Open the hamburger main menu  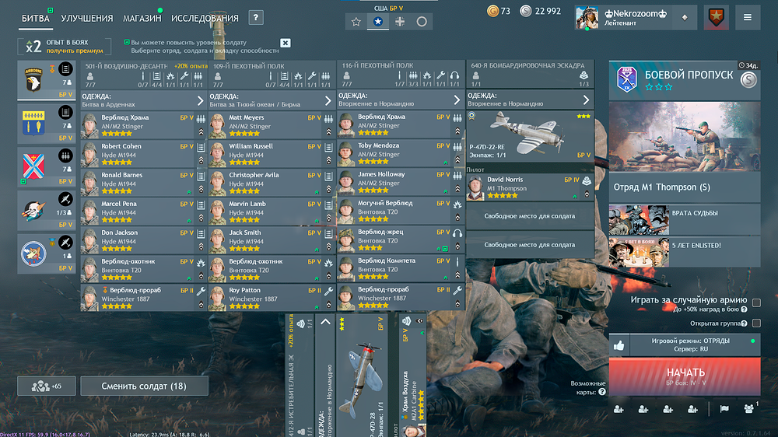tap(748, 17)
